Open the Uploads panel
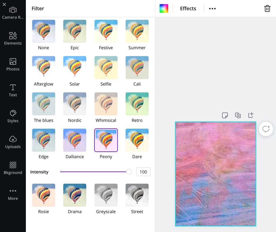This screenshot has height=232, width=276. [x=13, y=142]
